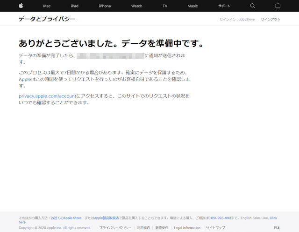Image resolution: width=299 pixels, height=232 pixels.
Task: Click the Apple logo icon
Action: 21,6
